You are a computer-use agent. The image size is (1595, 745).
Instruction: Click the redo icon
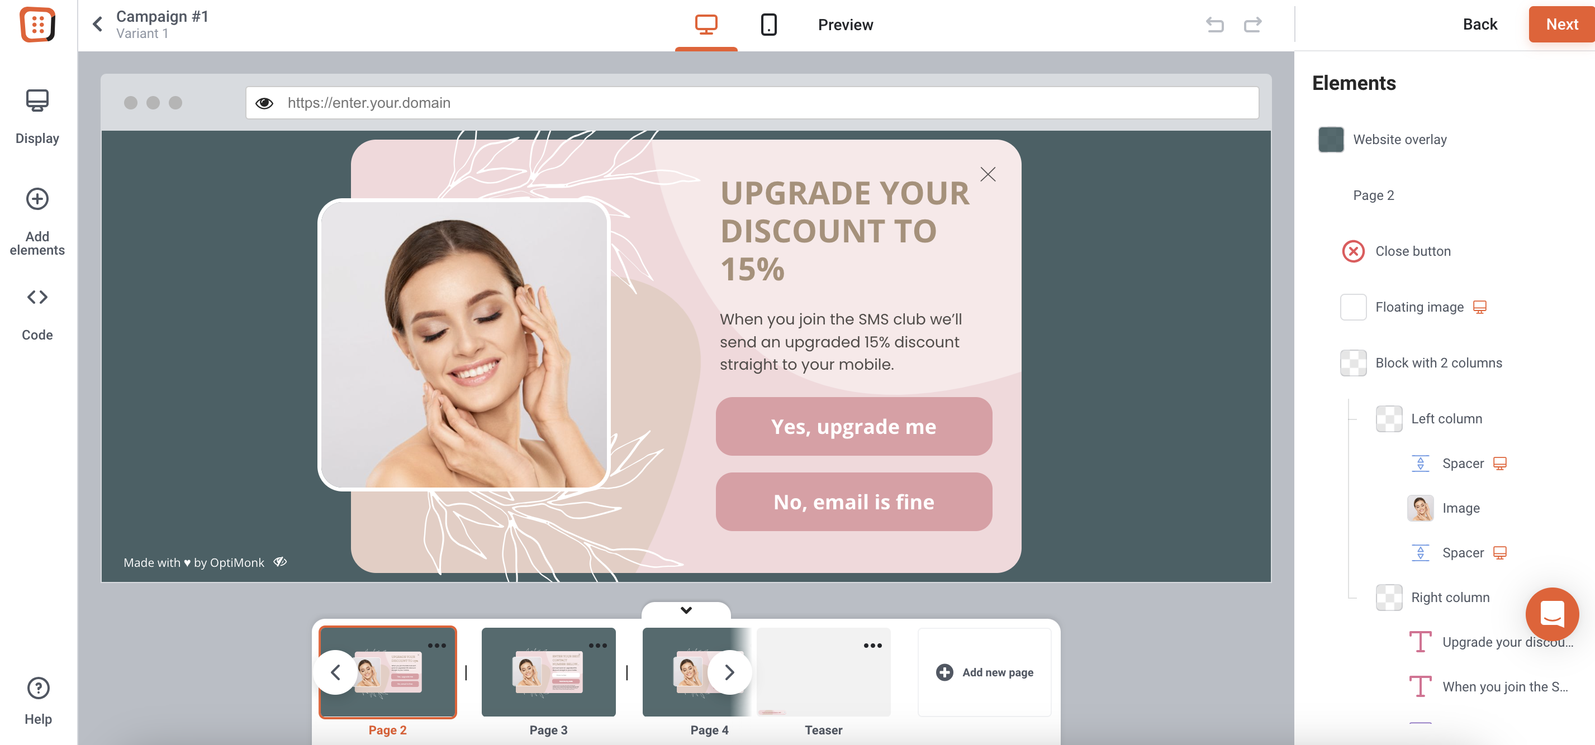1253,23
